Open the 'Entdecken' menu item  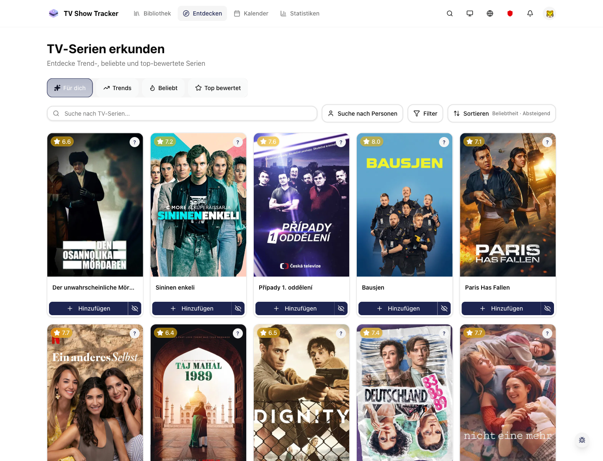(202, 13)
